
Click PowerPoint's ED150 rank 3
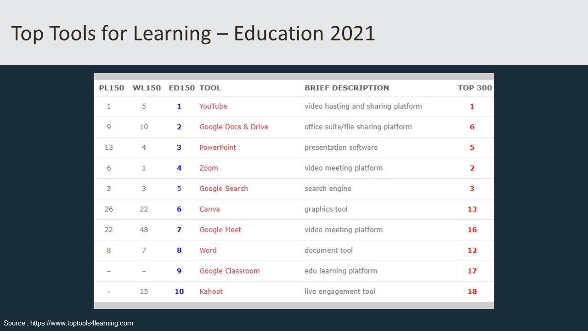[179, 148]
